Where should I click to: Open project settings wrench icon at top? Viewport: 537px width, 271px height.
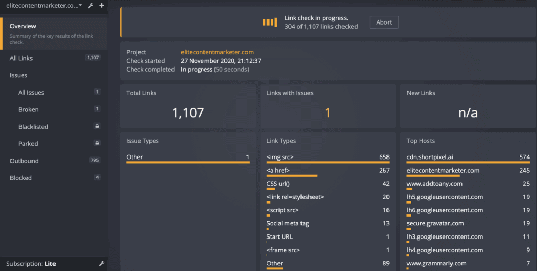90,6
